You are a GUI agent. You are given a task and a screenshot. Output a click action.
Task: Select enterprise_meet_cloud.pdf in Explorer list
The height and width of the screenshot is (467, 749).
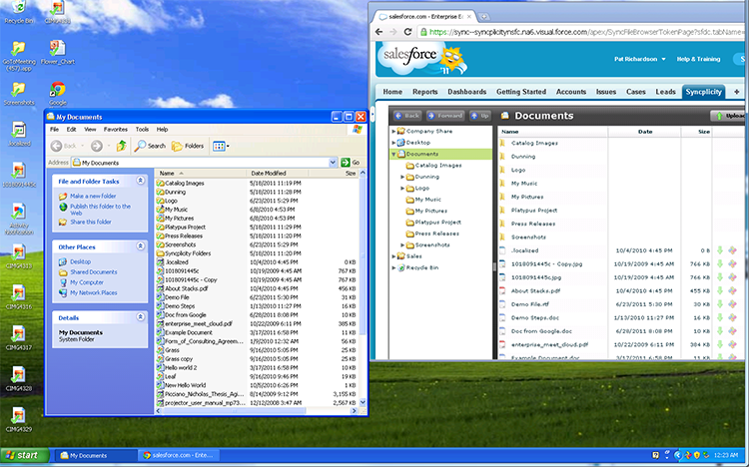click(x=195, y=323)
